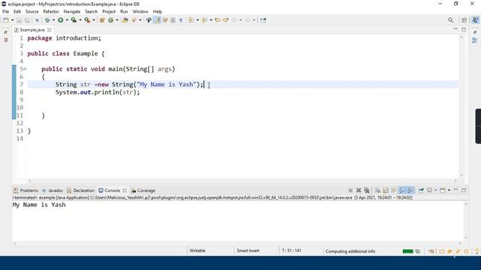Maximize the Console panel
Image resolution: width=481 pixels, height=270 pixels.
click(464, 190)
